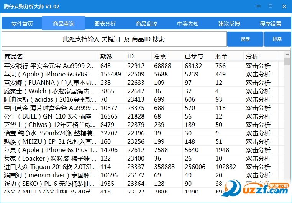Viewport: 292px width, 203px height.
Task: Select the 芝华士 Chivas product row
Action: 143,125
